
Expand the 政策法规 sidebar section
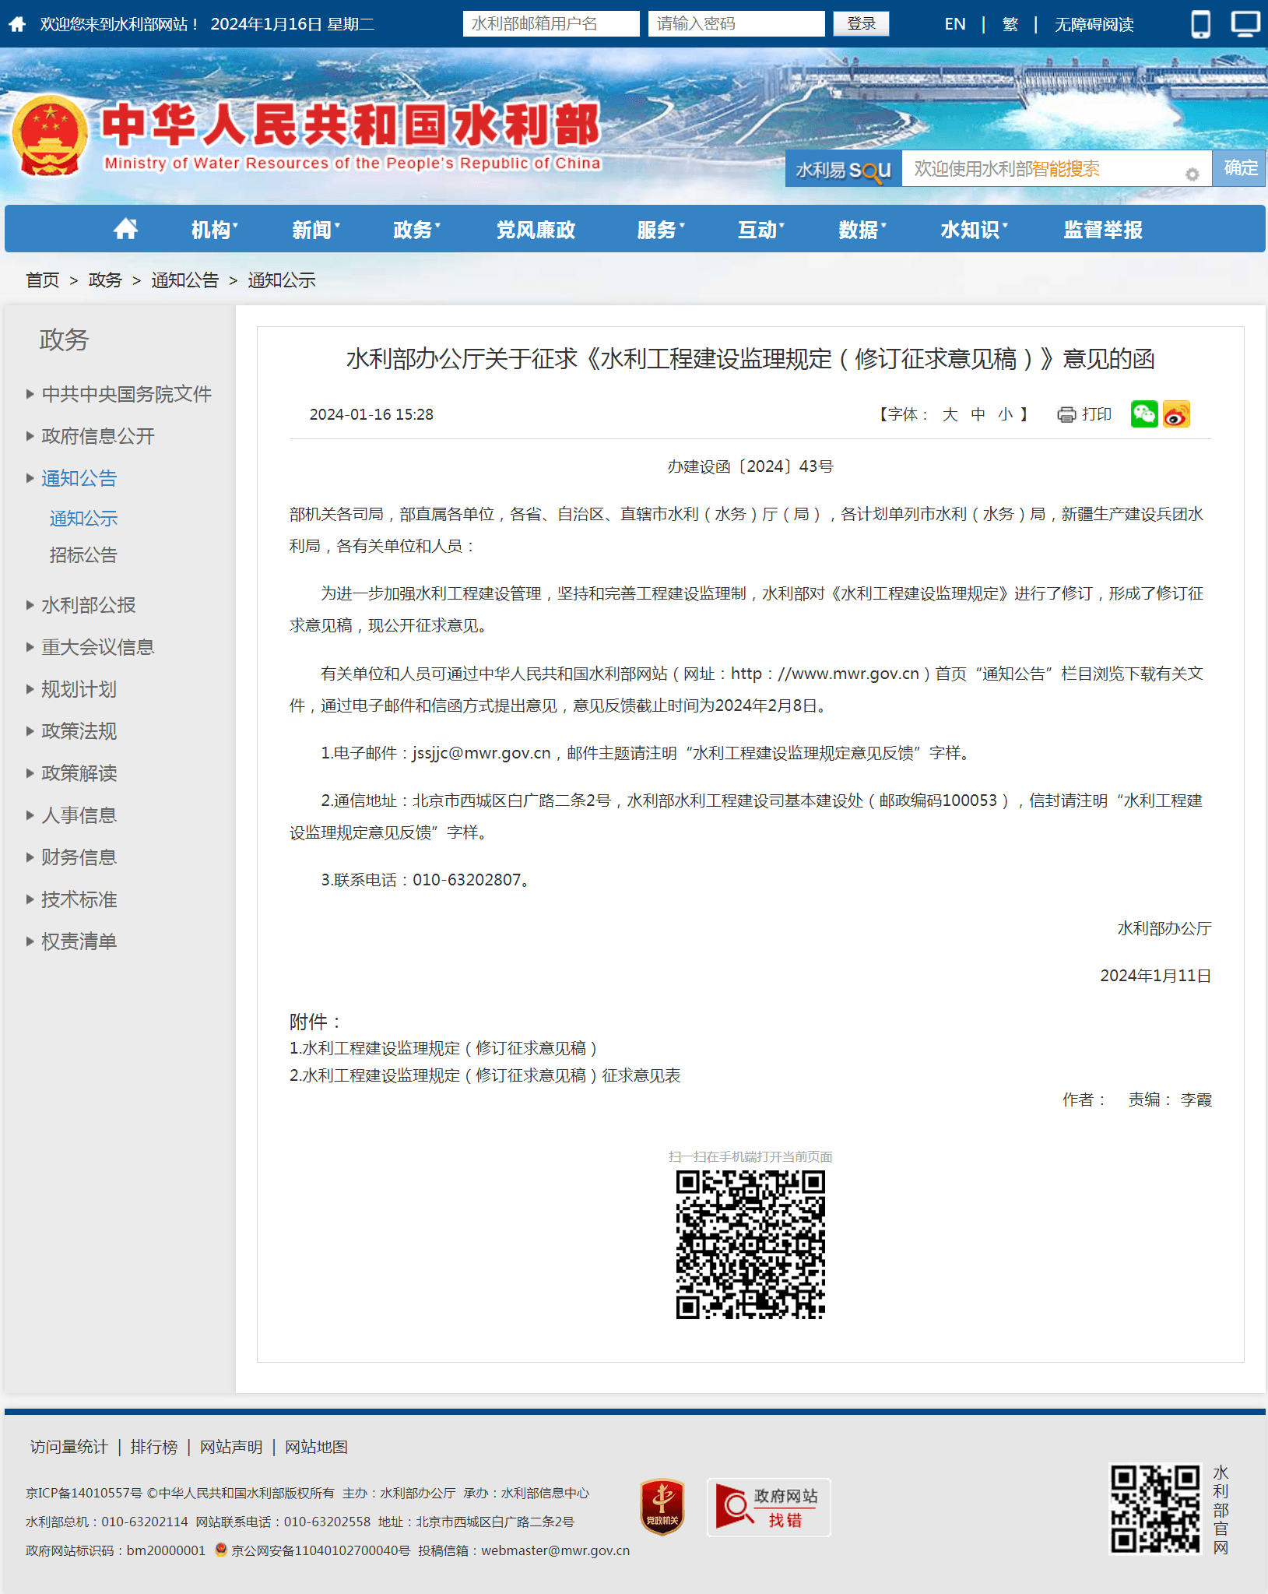coord(79,731)
